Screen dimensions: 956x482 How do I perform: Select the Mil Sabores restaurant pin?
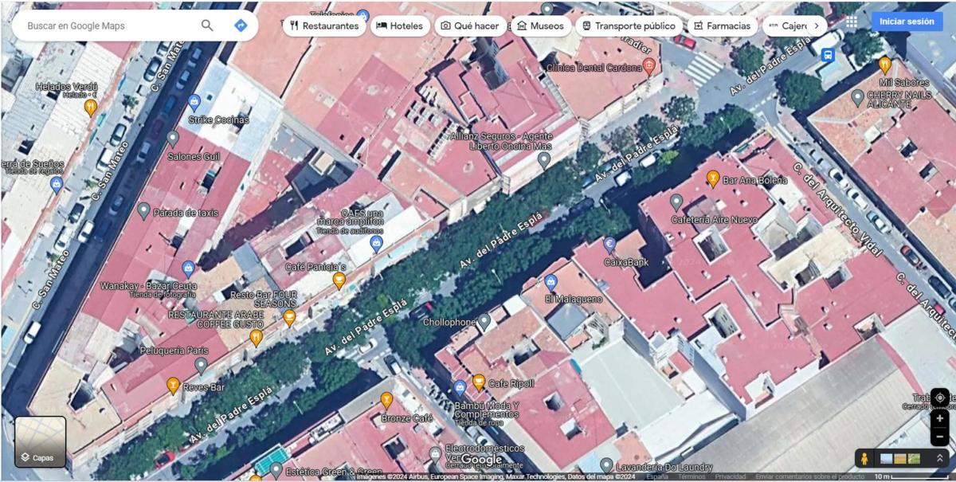coord(884,65)
